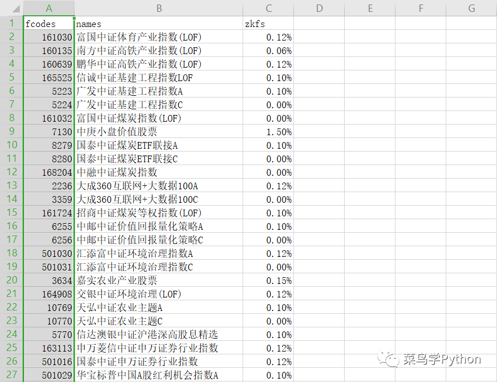Click name cell 交银中证环境治理(LOF)
Viewport: 497px width, 382px height.
click(x=159, y=294)
